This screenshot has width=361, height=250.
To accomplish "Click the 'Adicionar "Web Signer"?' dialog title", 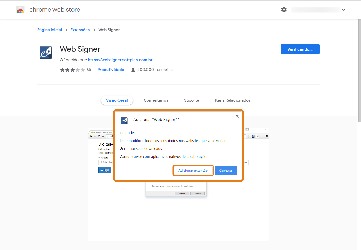I will click(156, 120).
